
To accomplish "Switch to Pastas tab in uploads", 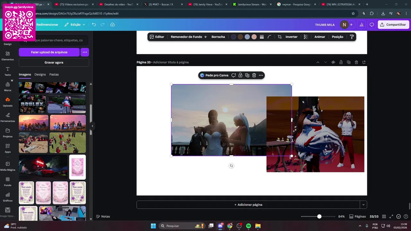I will point(54,74).
